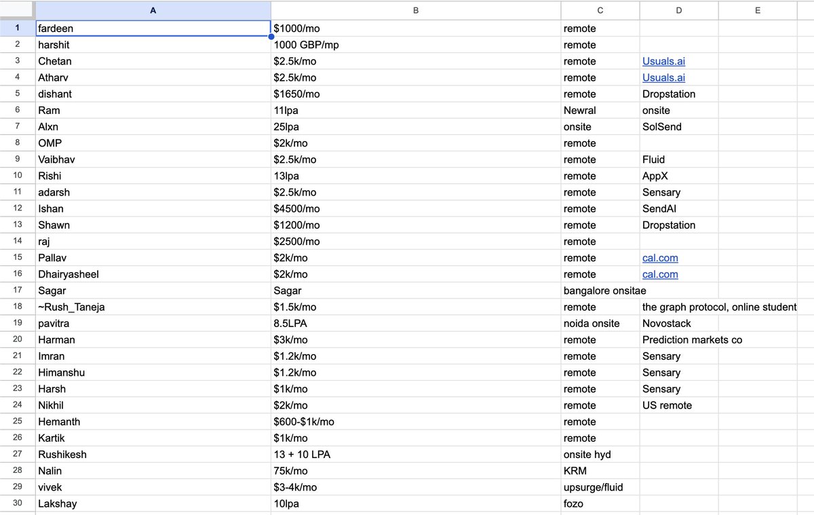The height and width of the screenshot is (515, 814).
Task: Select the 'SolSend' cell
Action: click(679, 127)
